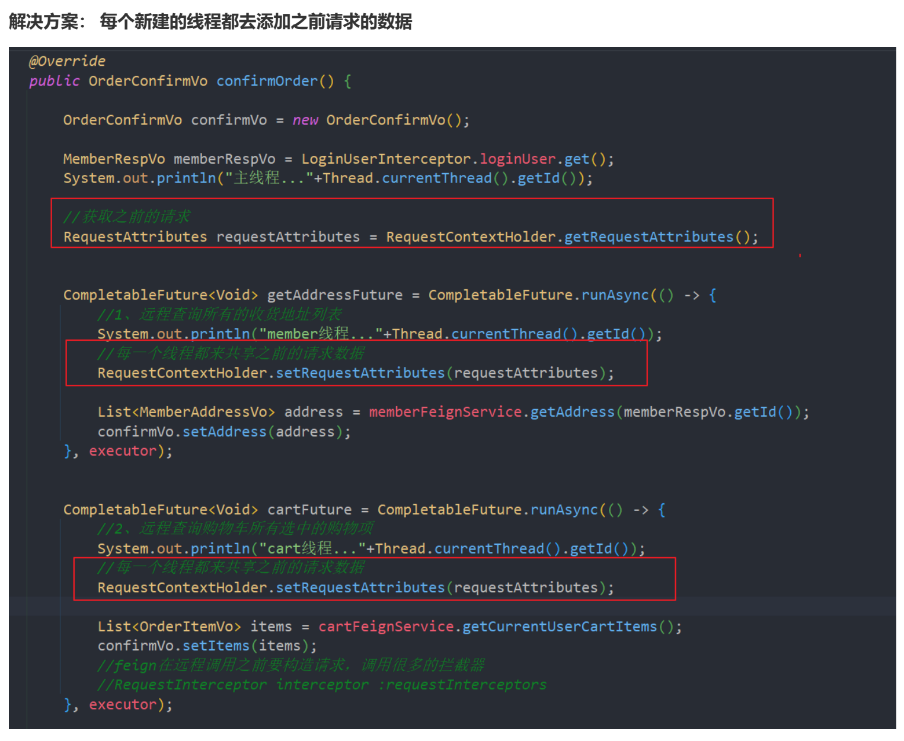
Task: Click the heading text 解决方案
Action: pyautogui.click(x=43, y=22)
